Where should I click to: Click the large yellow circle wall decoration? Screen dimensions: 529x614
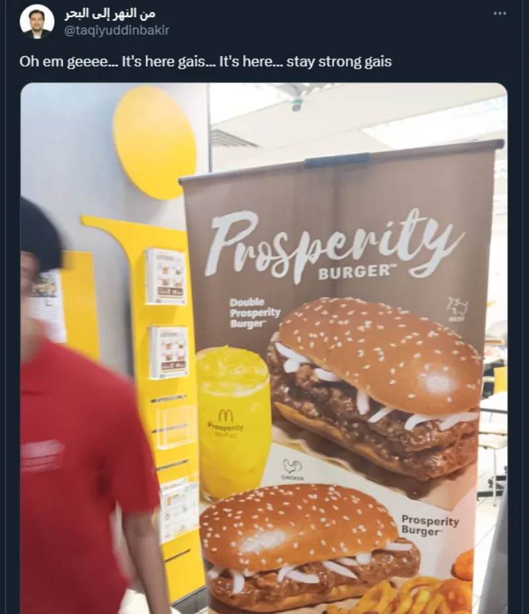[x=155, y=142]
